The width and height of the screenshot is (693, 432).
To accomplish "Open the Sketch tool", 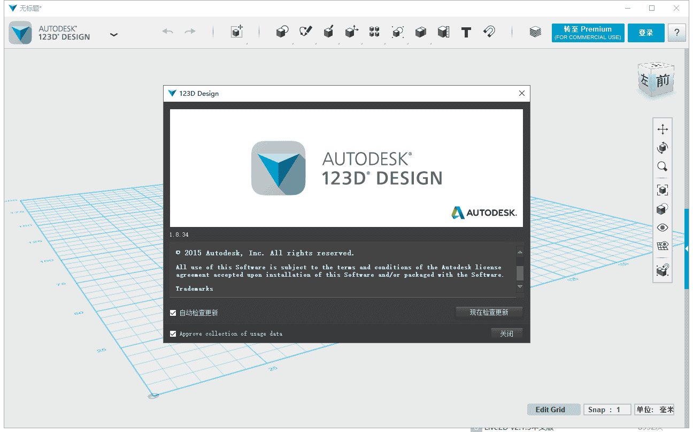I will tap(305, 32).
